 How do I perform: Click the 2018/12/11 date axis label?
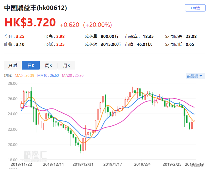click(x=53, y=164)
